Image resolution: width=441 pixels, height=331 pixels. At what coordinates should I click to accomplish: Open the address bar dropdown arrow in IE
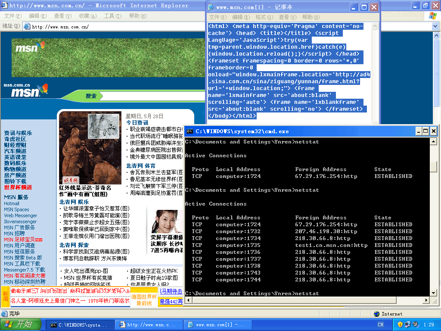pyautogui.click(x=435, y=26)
